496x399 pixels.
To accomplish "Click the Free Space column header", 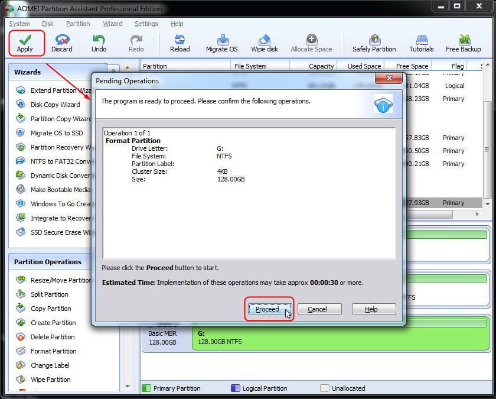I will [x=408, y=66].
